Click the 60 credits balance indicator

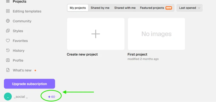click(51, 97)
